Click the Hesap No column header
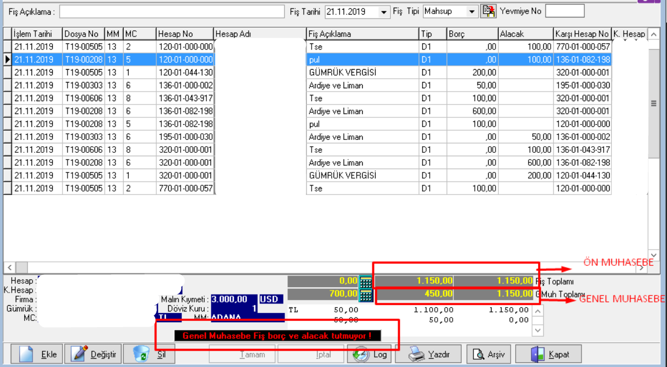Screen dimensions: 667x367 (184, 34)
